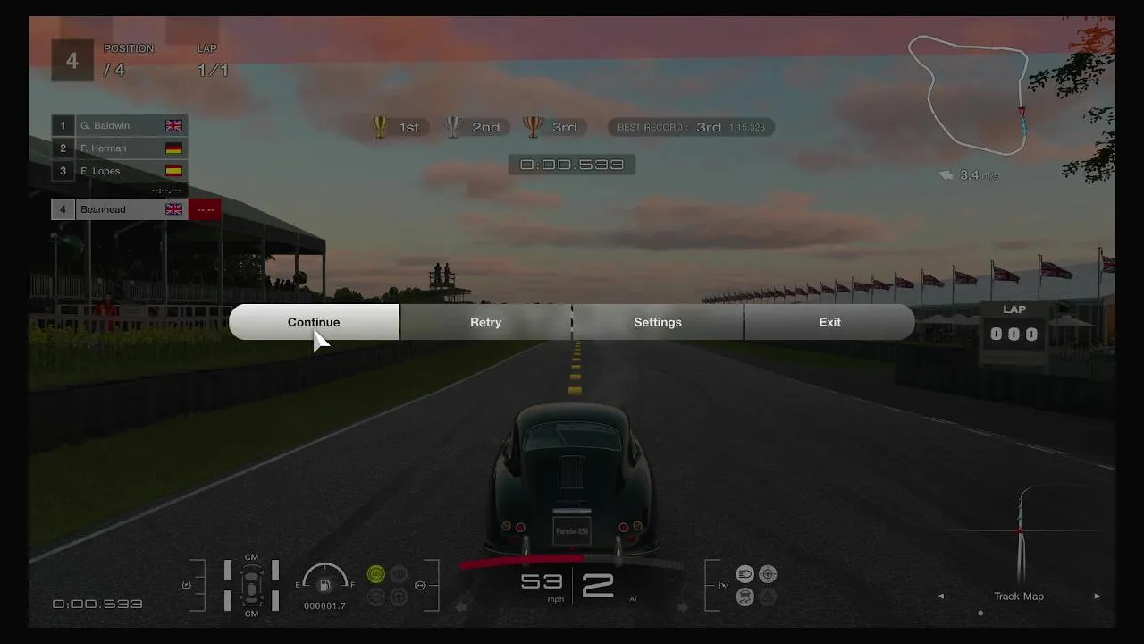Click the right turn arrow indicator

pos(683,607)
